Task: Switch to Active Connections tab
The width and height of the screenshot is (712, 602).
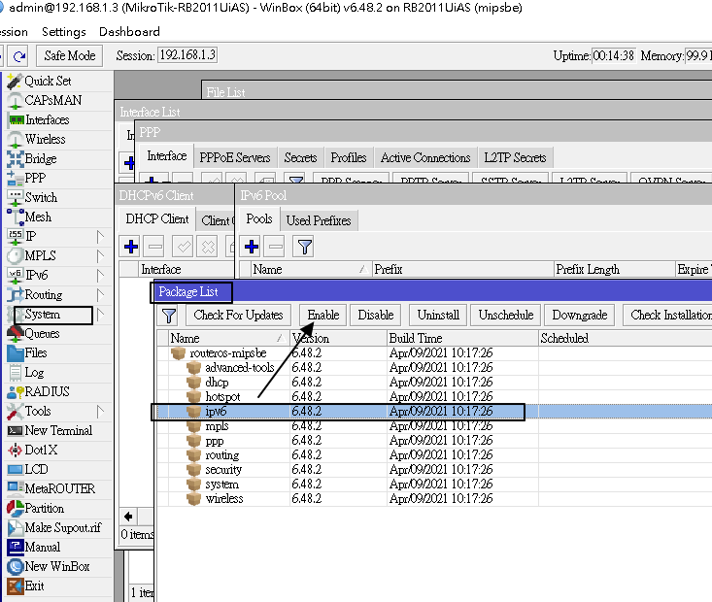Action: 425,157
